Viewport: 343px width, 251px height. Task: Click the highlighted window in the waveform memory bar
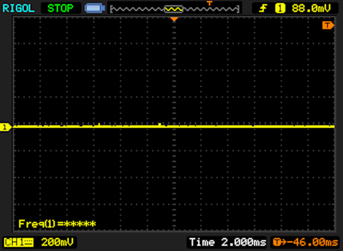pos(174,9)
